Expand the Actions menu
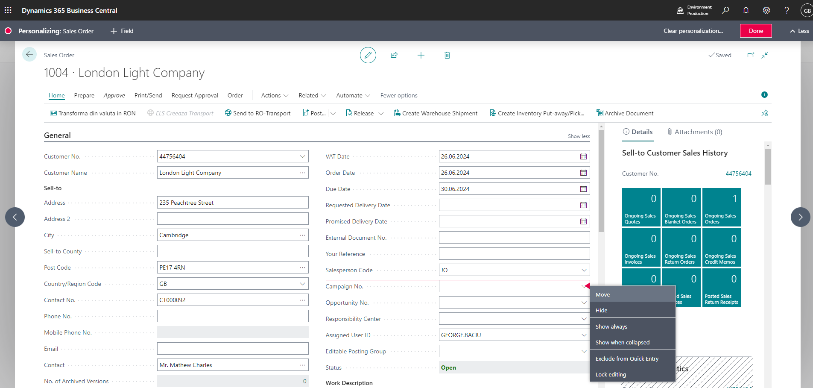Screen dimensions: 813x388 pyautogui.click(x=275, y=95)
